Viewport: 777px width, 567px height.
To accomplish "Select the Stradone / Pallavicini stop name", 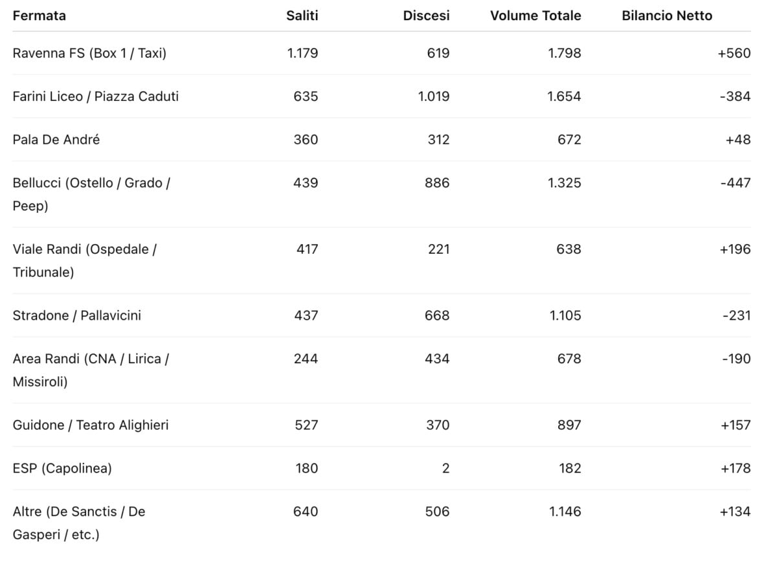I will click(x=77, y=316).
